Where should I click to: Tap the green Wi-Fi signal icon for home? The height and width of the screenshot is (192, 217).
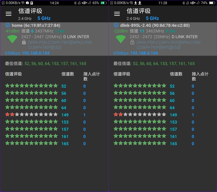point(12,39)
